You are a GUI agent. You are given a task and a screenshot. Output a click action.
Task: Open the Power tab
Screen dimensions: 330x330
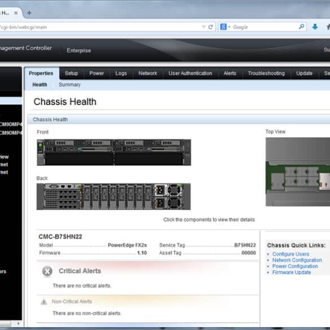coord(96,73)
